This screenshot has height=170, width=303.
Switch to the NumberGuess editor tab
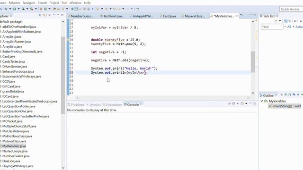[82, 16]
